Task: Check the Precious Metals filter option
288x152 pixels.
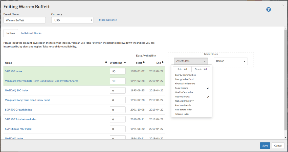Action: coord(183,105)
